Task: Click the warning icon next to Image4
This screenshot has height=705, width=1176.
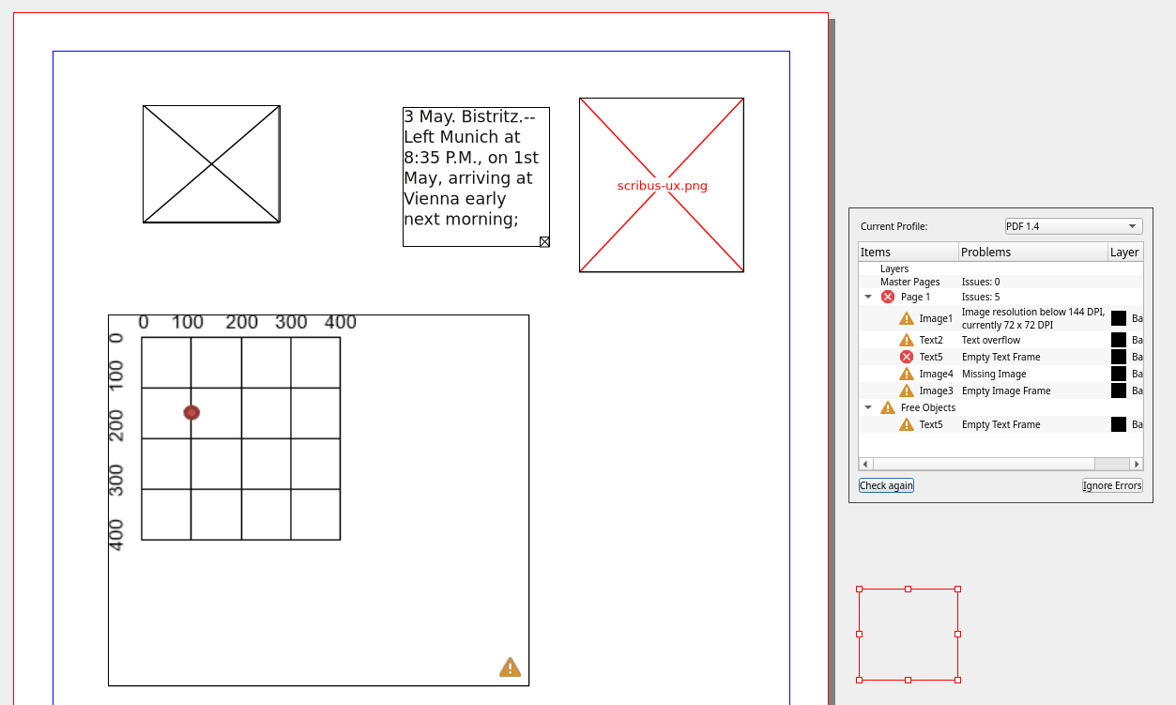Action: (907, 374)
